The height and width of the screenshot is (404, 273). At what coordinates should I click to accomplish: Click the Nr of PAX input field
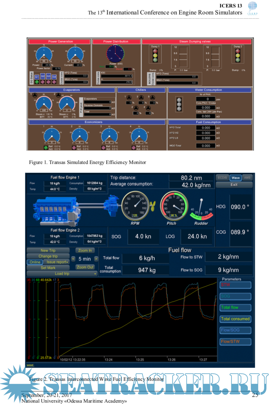pos(208,99)
